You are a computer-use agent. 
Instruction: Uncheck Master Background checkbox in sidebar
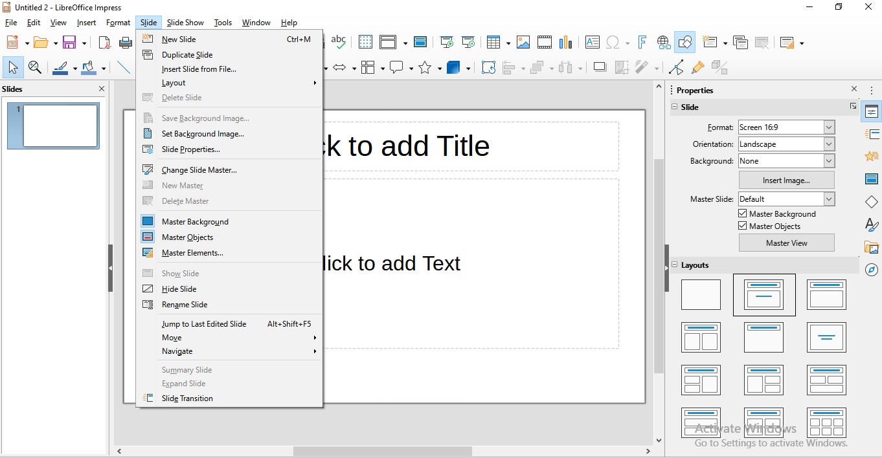click(x=743, y=213)
